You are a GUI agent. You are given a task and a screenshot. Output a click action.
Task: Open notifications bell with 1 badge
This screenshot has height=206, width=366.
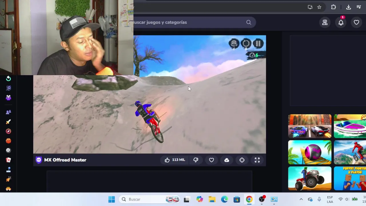tap(341, 22)
